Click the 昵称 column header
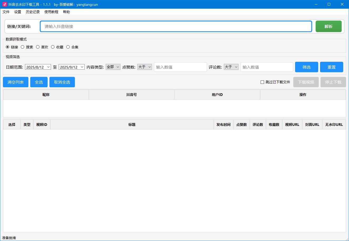This screenshot has height=241, width=349. point(46,95)
